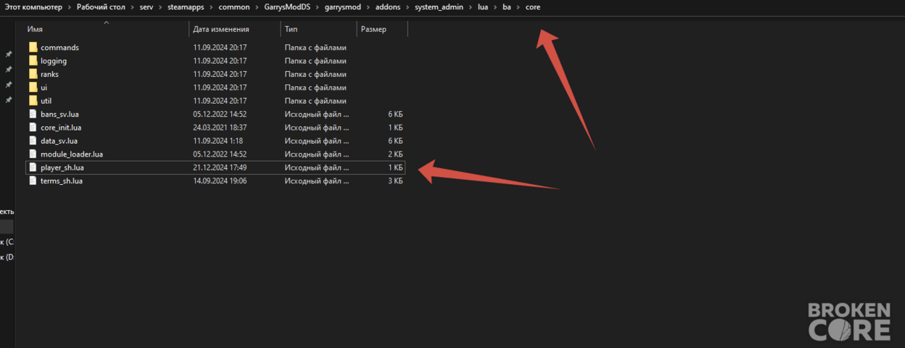Expand the chevron after steamapps

tap(211, 7)
